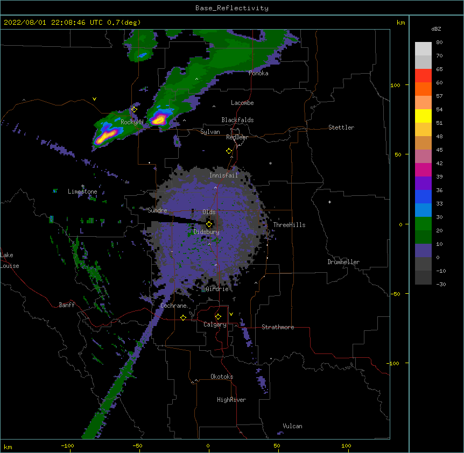Click the Olds town label
Image resolution: width=464 pixels, height=453 pixels.
209,212
